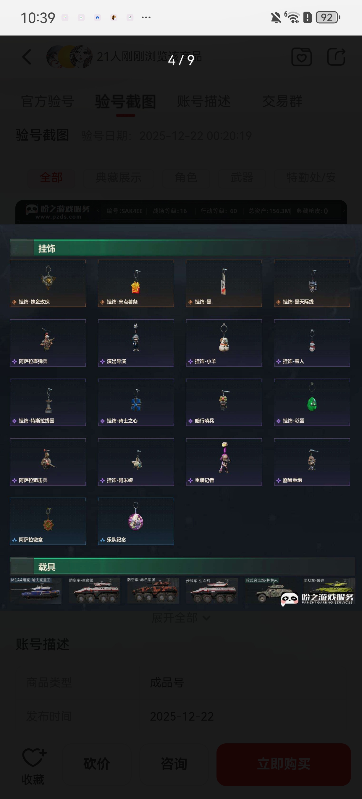Select the 武器 filter chip
Screen dimensions: 362x799
(x=242, y=178)
